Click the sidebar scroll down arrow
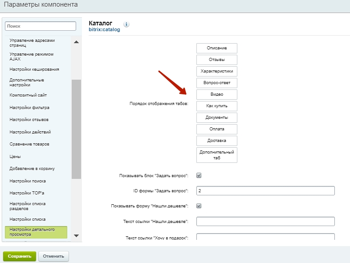Viewport: 350px width, 263px height. point(76,235)
